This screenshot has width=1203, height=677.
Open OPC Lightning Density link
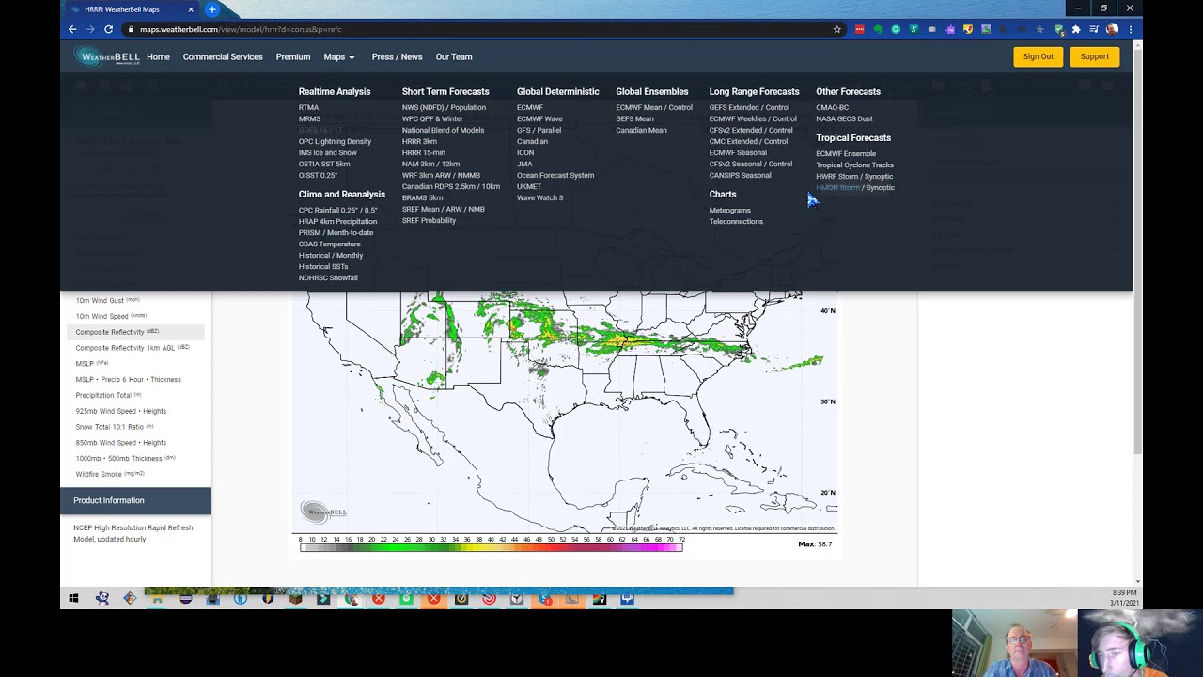click(335, 141)
